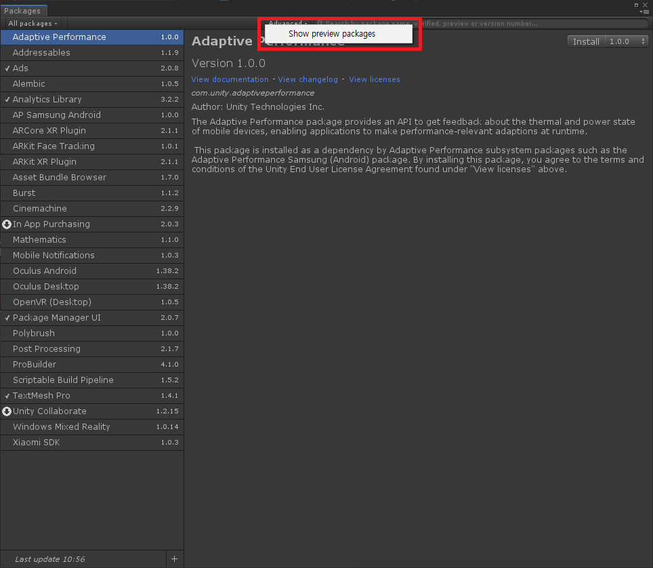Click the Last update 10:56 status text

click(50, 559)
